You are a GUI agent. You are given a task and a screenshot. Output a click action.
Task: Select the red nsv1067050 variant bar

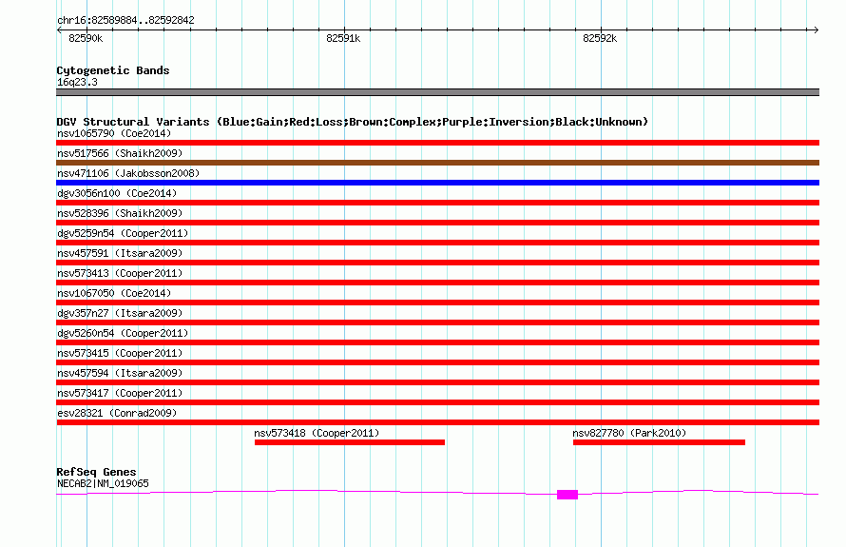[437, 303]
